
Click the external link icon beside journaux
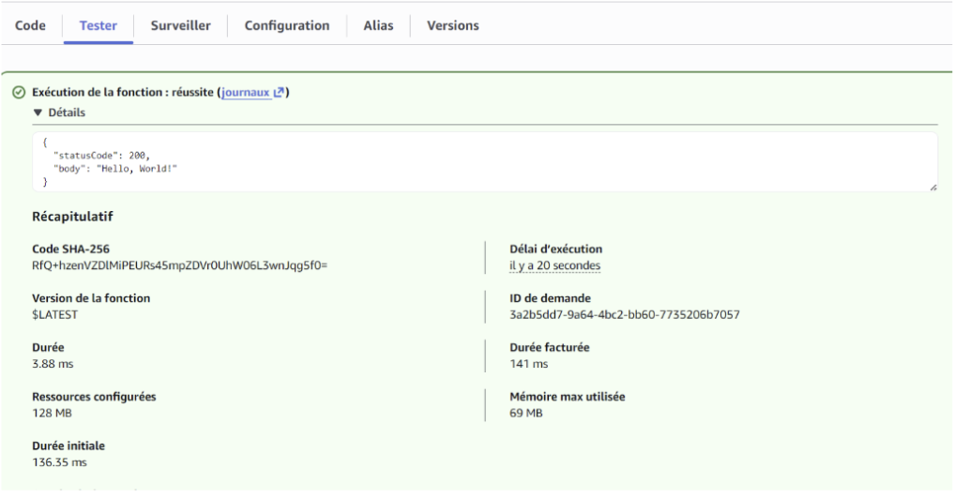(279, 93)
